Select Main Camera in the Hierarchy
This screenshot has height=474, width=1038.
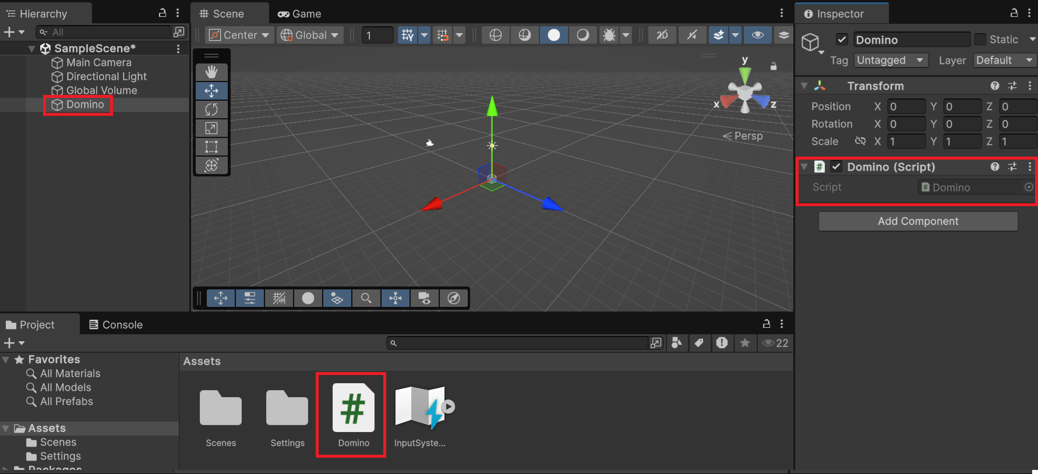click(98, 62)
